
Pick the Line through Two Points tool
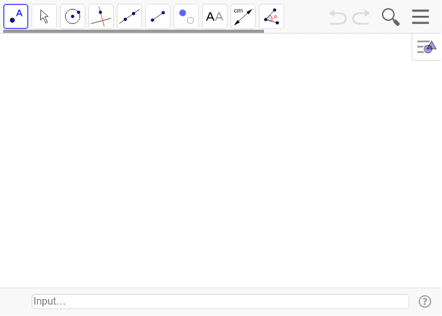[x=129, y=16]
